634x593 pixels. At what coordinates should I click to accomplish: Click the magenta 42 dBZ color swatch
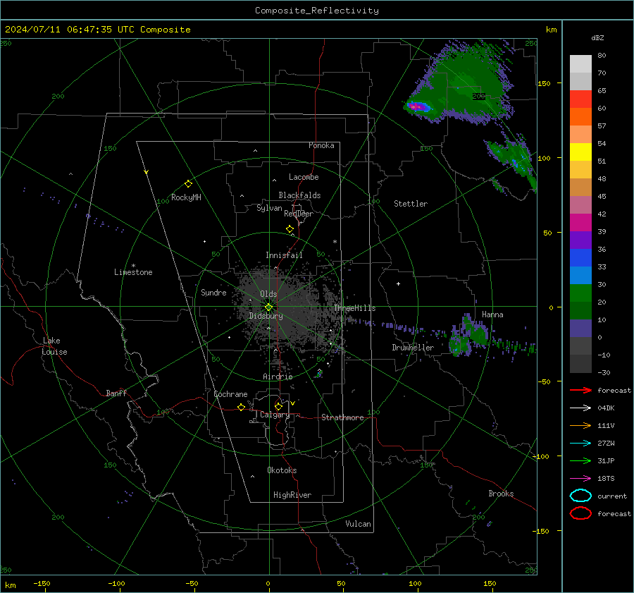(580, 222)
